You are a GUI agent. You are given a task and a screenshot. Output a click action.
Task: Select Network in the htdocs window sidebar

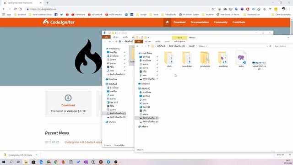point(143,126)
